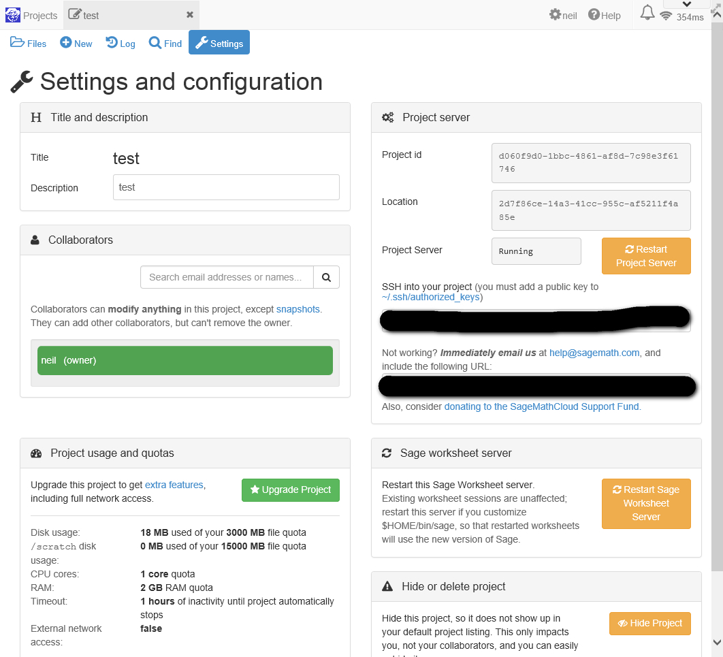Click the green Upgrade Project button
Image resolution: width=723 pixels, height=657 pixels.
291,490
